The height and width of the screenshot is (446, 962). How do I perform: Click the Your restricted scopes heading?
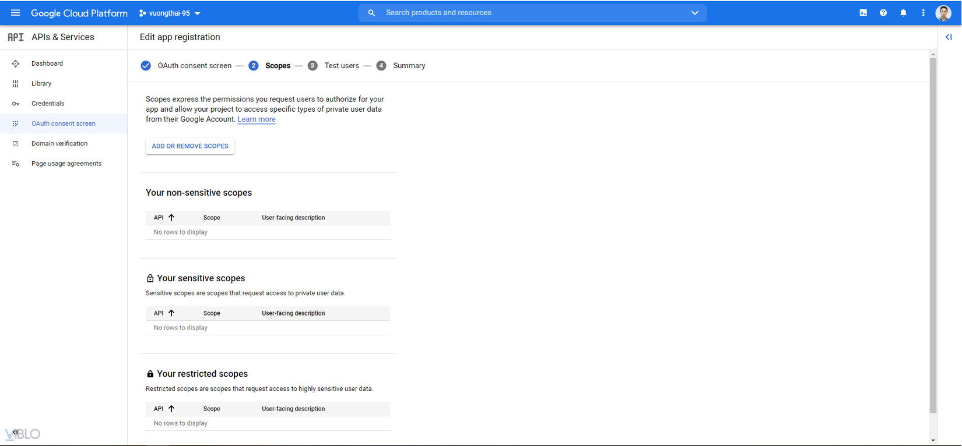[x=202, y=374]
